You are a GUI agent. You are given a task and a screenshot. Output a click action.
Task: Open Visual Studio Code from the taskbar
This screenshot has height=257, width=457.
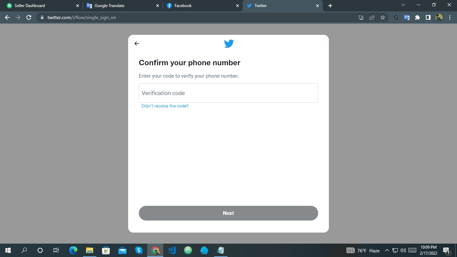[172, 250]
